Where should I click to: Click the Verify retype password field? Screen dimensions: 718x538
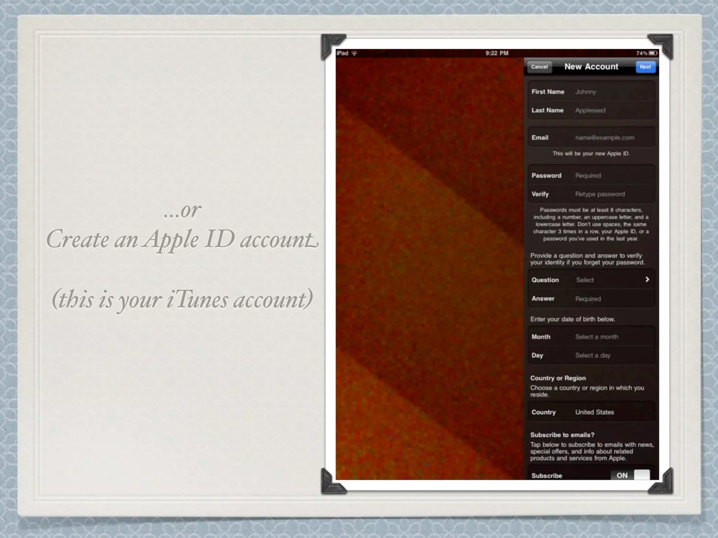click(591, 194)
